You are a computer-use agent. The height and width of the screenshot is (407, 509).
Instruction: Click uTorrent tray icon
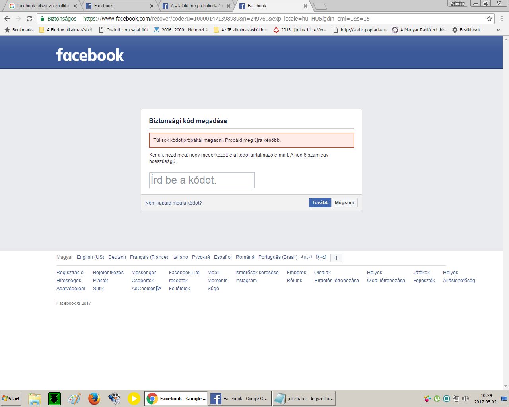tap(437, 399)
